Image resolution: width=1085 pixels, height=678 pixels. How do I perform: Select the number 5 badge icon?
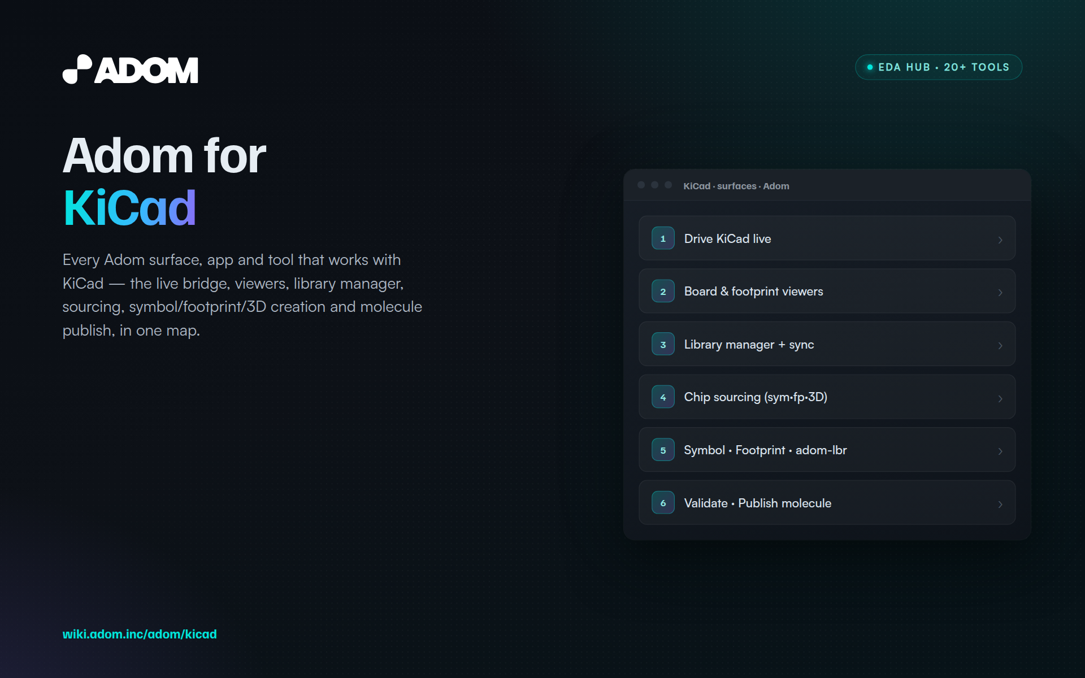(663, 450)
